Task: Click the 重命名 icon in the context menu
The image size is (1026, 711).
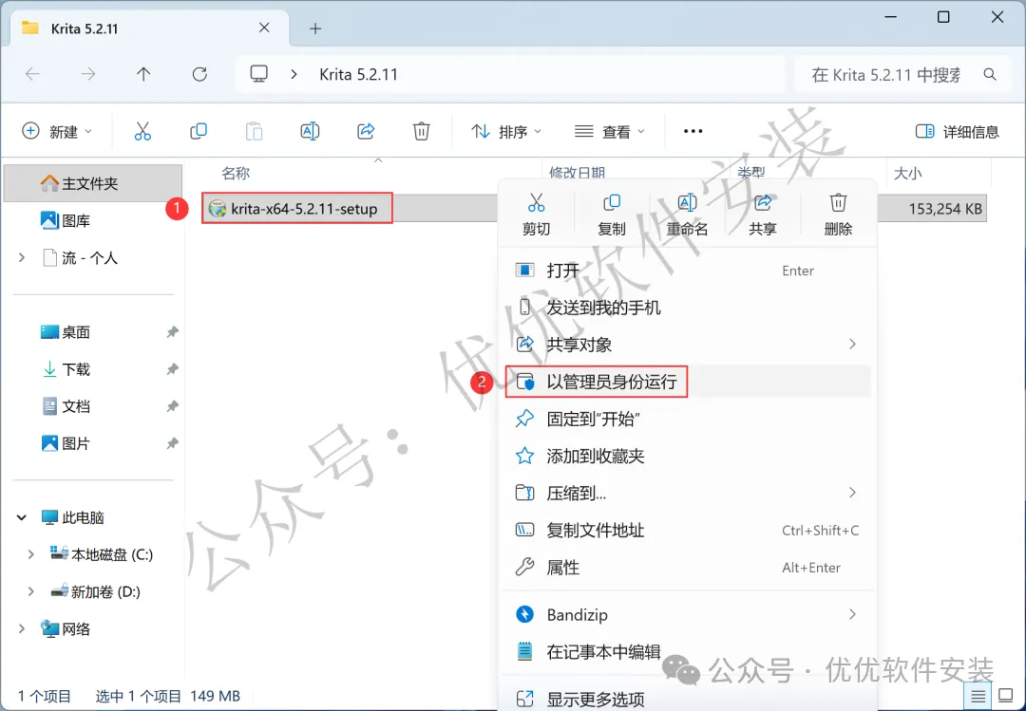Action: tap(687, 203)
